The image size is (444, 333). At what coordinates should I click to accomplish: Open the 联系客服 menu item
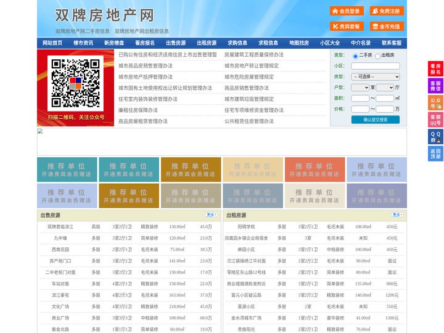[392, 43]
